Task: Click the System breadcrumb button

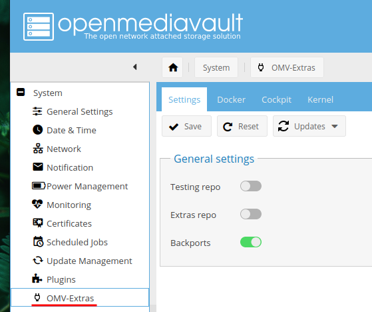Action: tap(216, 67)
